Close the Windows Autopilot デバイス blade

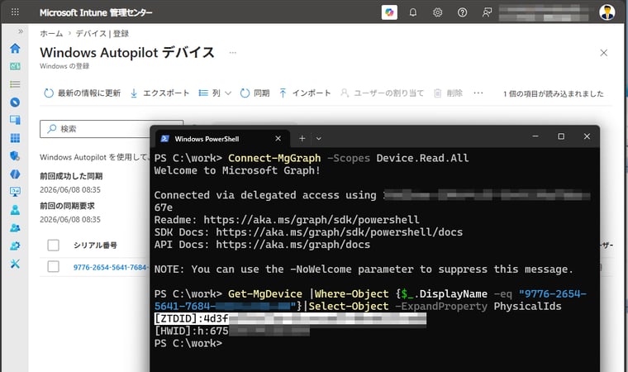pos(603,53)
